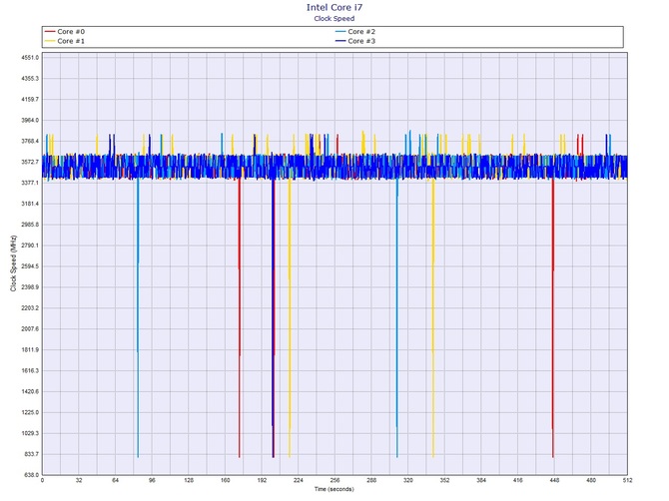Click the 96 x-axis tick label
This screenshot has width=669, height=501.
click(152, 480)
